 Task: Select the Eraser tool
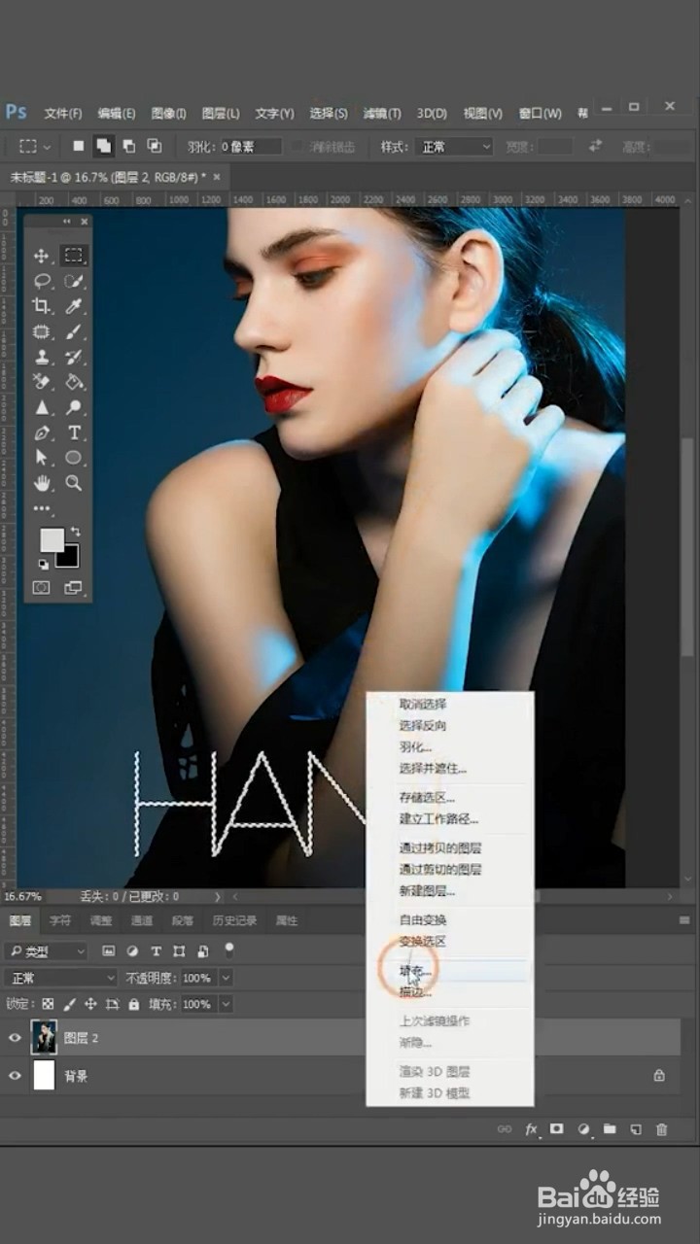42,382
